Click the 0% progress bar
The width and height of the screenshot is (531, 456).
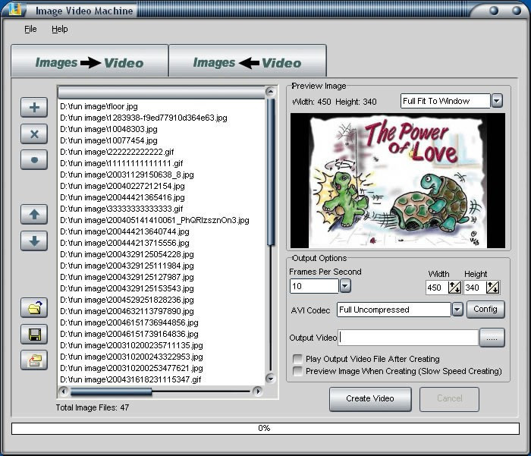coord(265,429)
